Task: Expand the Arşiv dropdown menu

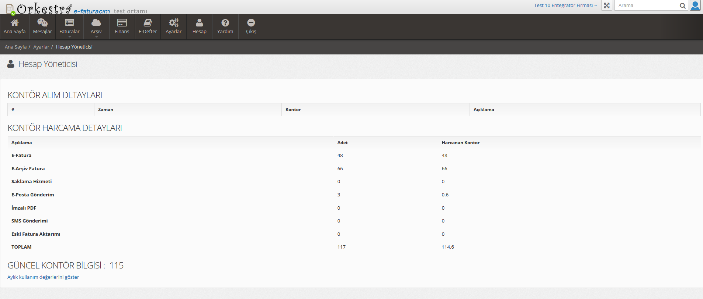Action: click(96, 27)
